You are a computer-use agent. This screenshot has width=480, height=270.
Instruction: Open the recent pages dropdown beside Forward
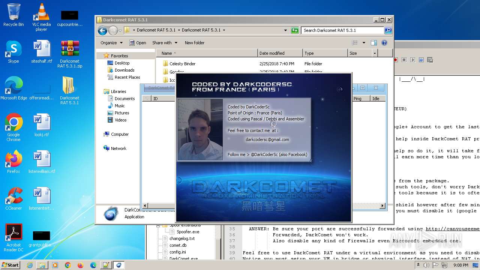point(120,30)
